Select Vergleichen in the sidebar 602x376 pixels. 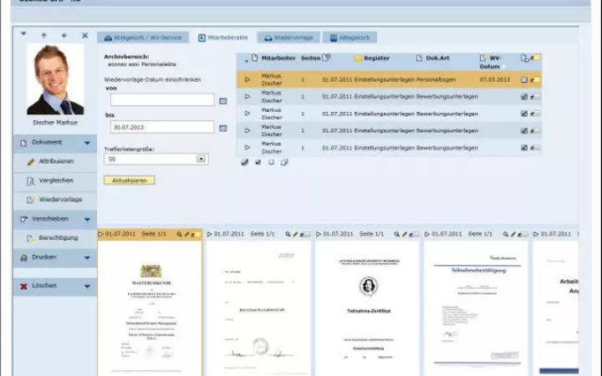point(55,180)
